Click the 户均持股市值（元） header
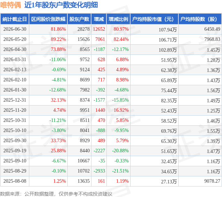The image size is (222, 197). (154, 19)
